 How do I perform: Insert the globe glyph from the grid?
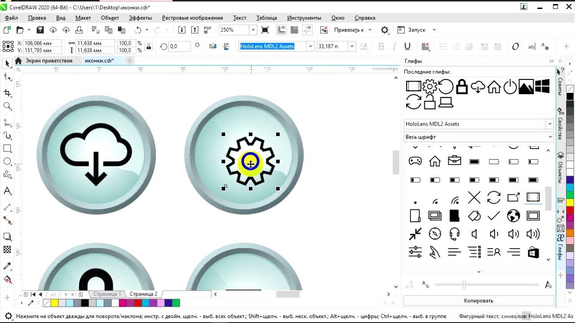[513, 216]
